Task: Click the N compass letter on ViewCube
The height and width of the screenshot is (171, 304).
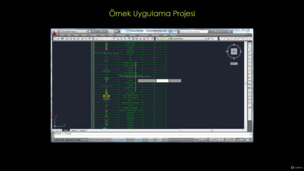Action: [234, 45]
